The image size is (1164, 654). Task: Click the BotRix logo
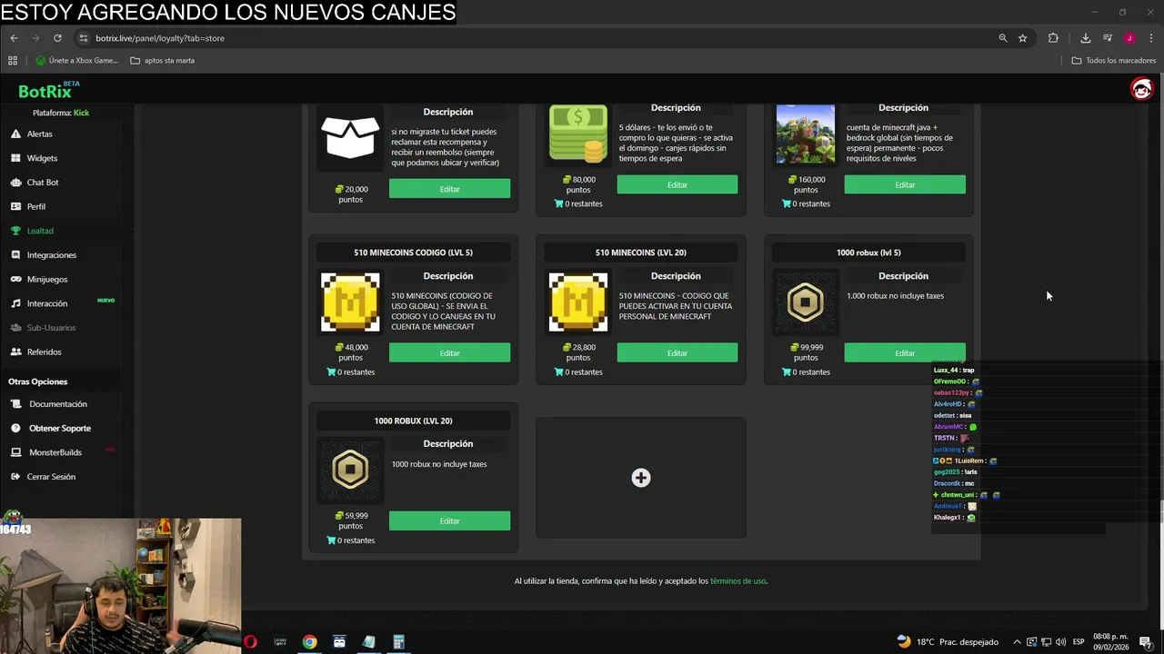(x=49, y=91)
